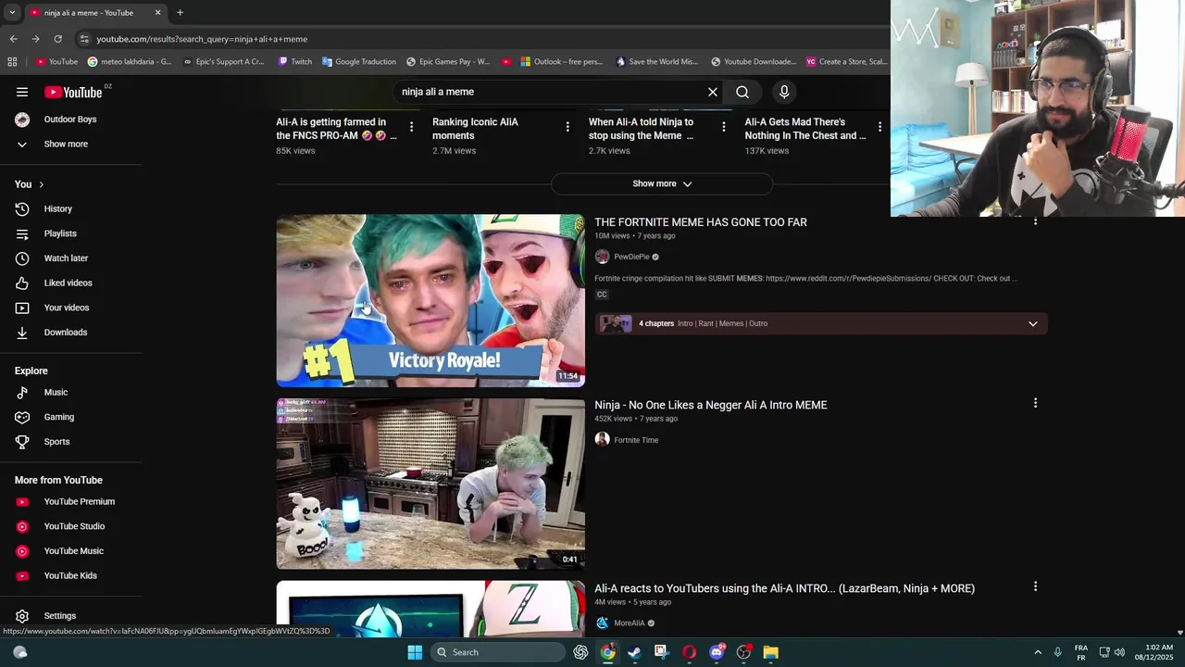Reload the page with refresh button
Viewport: 1185px width, 667px height.
[57, 39]
